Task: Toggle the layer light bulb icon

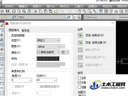Action: pyautogui.click(x=2, y=17)
